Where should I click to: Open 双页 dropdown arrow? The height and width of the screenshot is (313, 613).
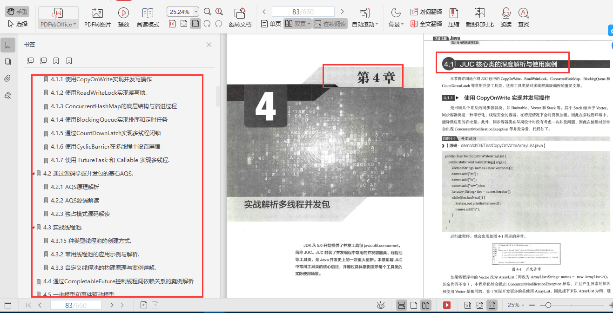click(309, 24)
